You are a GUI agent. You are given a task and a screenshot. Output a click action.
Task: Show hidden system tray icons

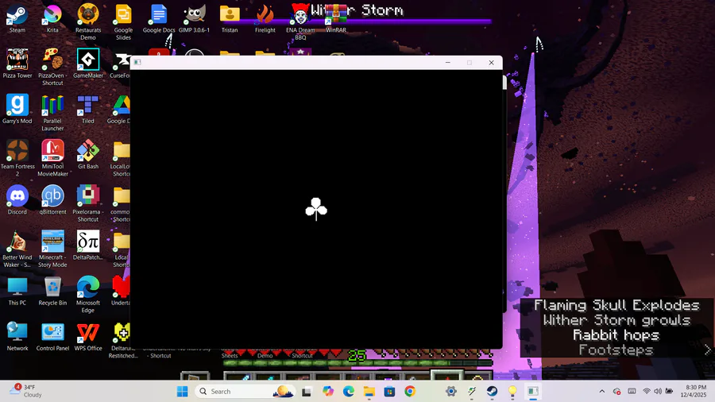coord(602,391)
